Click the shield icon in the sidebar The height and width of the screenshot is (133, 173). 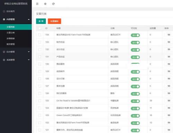tap(4, 52)
